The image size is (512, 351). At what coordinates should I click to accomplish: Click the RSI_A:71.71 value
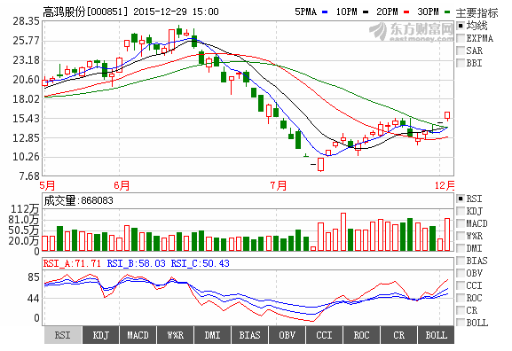(72, 263)
